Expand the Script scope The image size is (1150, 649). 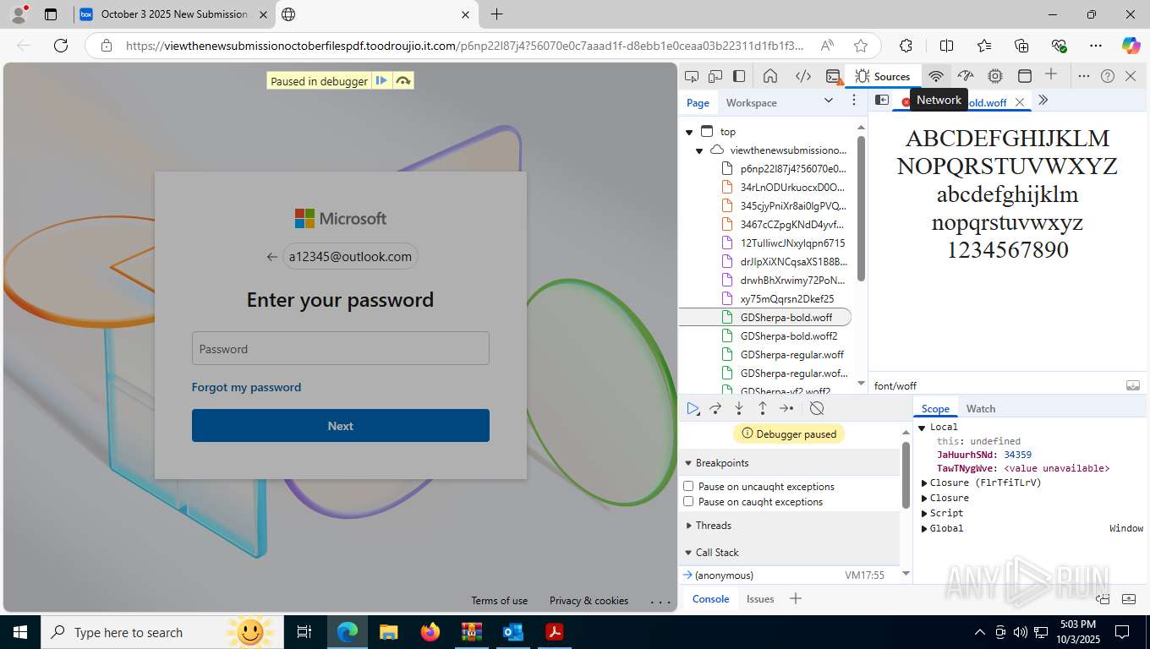[x=924, y=513]
